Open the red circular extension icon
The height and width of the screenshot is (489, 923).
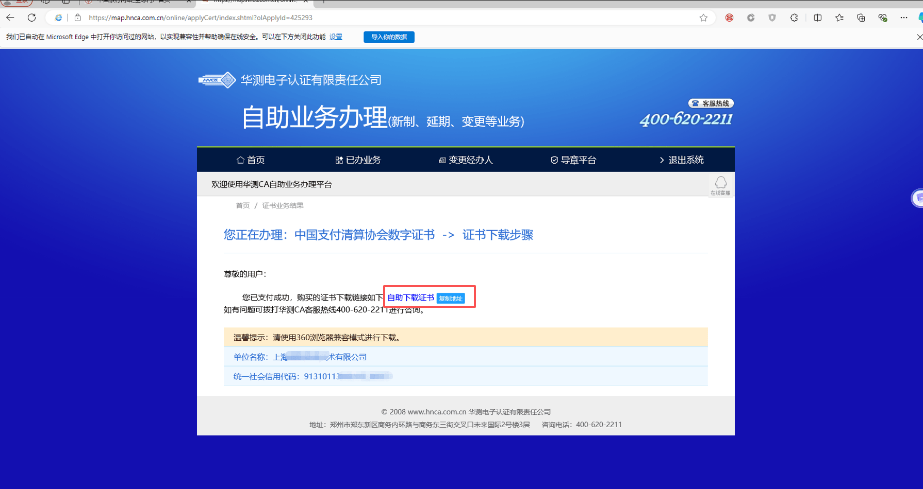(729, 18)
